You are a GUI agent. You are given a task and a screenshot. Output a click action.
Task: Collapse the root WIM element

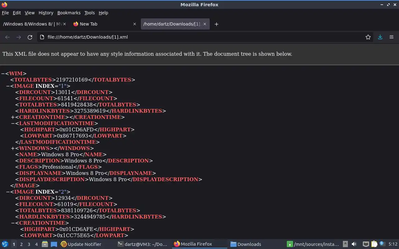click(3, 73)
